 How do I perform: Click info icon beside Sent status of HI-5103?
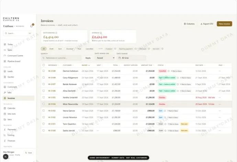[x=165, y=111]
